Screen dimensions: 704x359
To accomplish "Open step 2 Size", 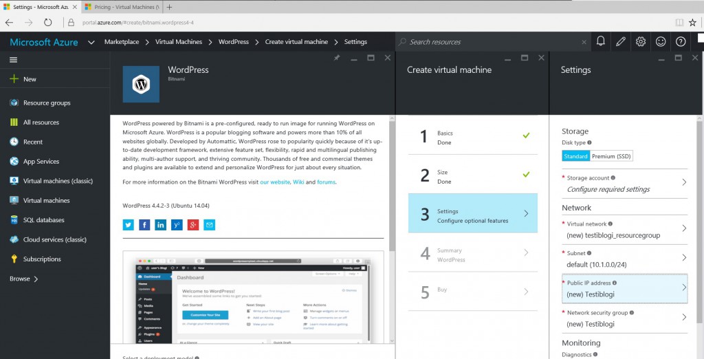I will click(473, 174).
